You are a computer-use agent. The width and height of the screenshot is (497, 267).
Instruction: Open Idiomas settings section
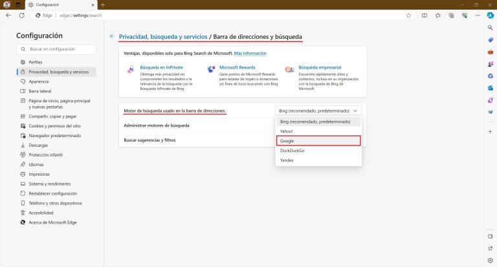[56, 165]
